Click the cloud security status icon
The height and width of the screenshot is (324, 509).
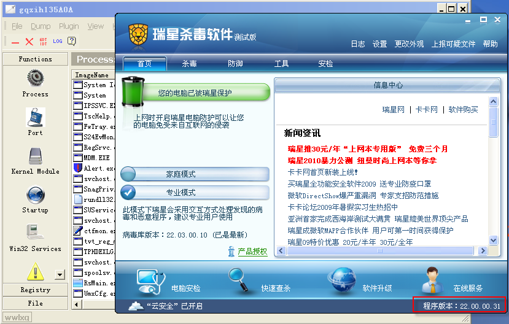tap(136, 306)
